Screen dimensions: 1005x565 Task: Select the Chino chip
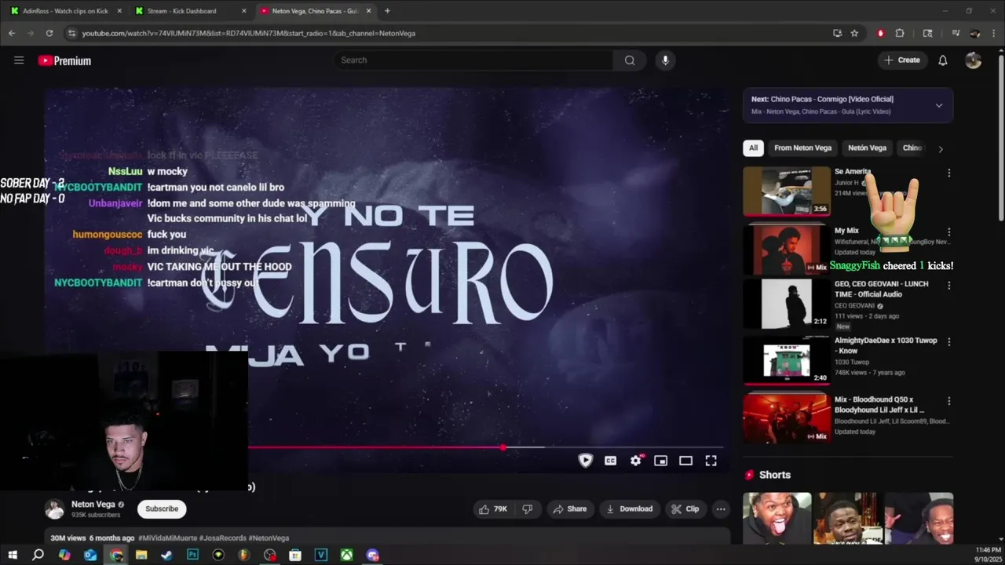tap(912, 148)
